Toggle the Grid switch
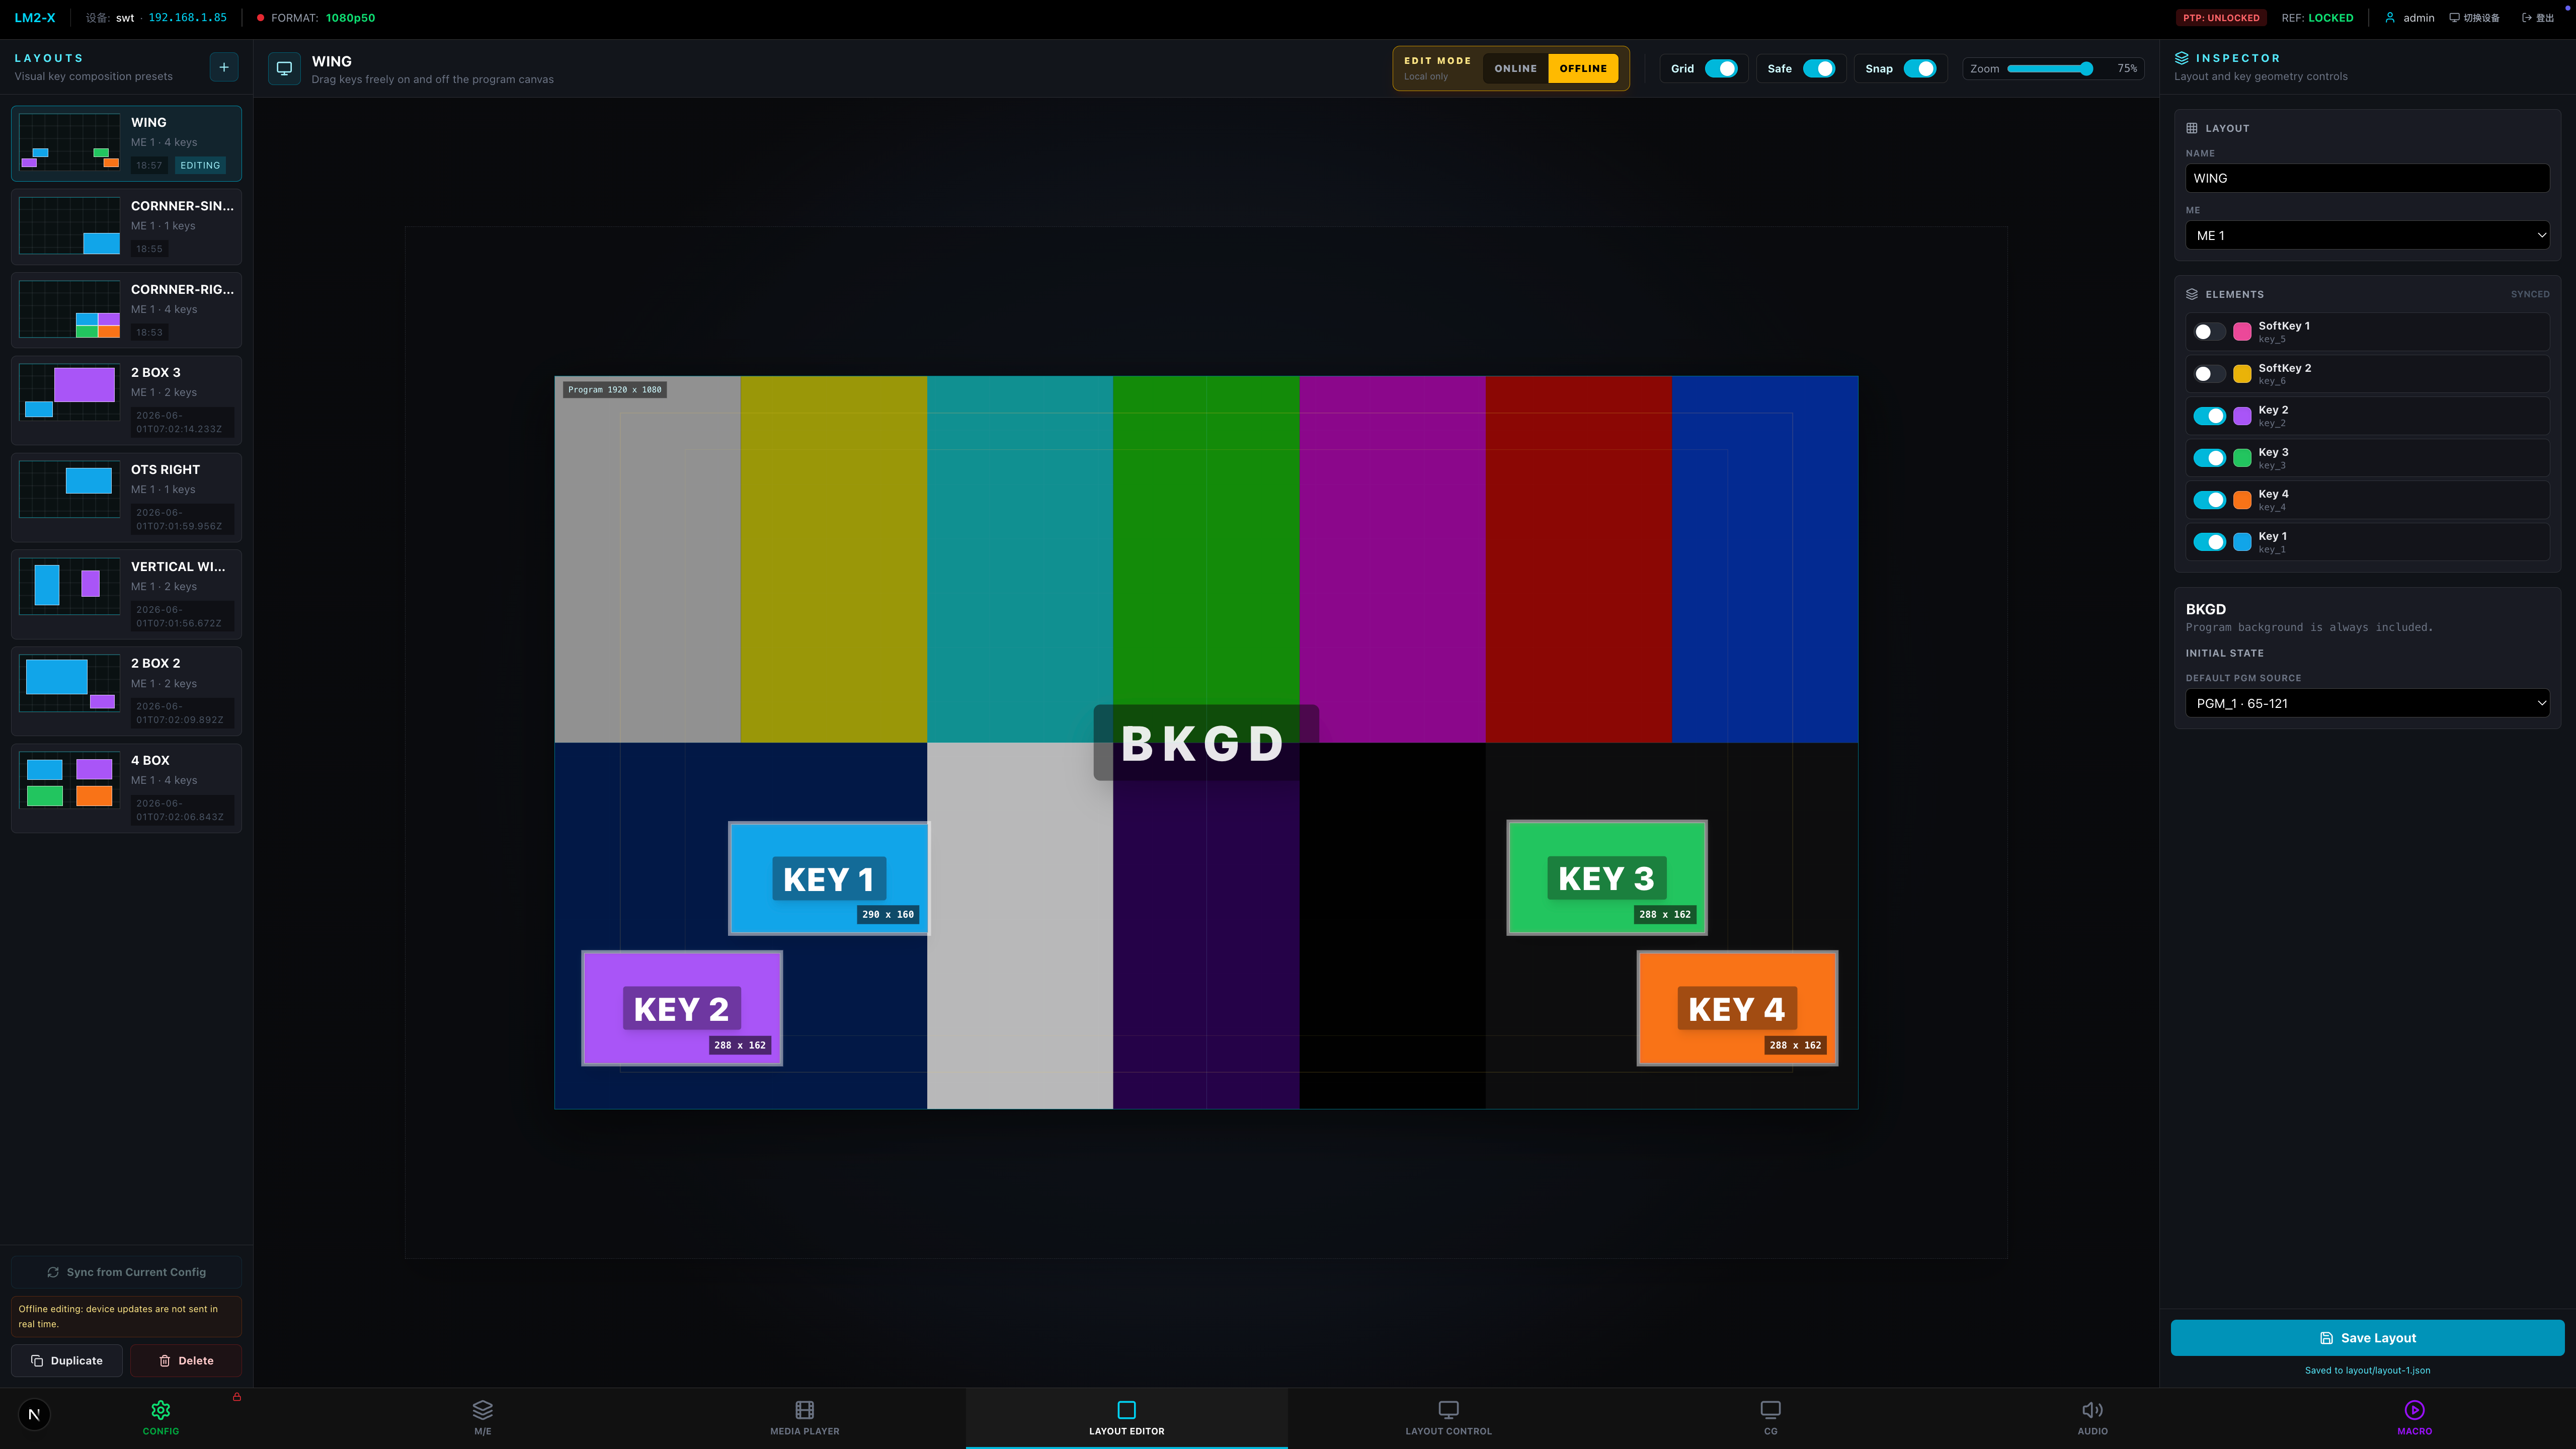Viewport: 2576px width, 1449px height. 1721,69
